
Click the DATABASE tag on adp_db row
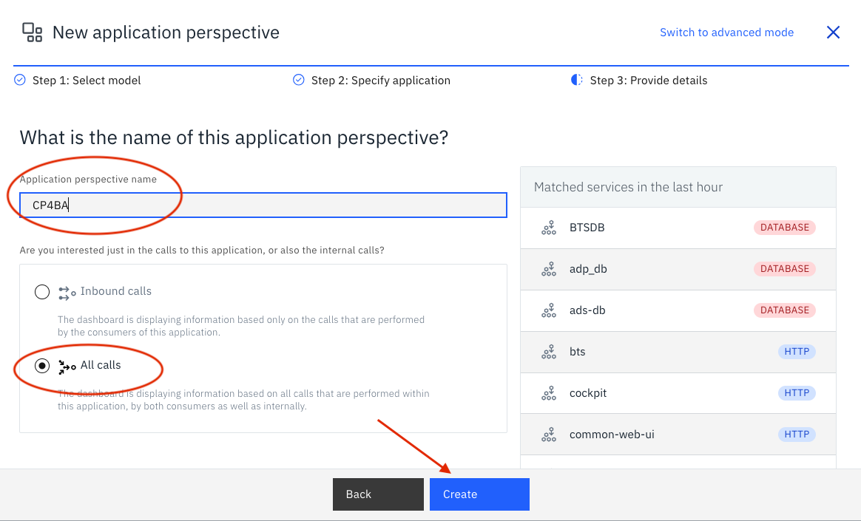784,269
